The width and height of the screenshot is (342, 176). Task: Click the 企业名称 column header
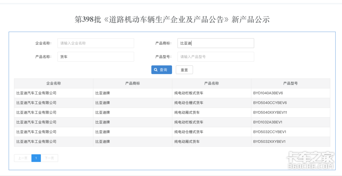coord(54,83)
